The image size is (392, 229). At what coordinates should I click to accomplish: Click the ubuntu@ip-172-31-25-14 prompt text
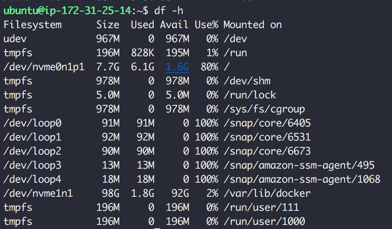68,11
